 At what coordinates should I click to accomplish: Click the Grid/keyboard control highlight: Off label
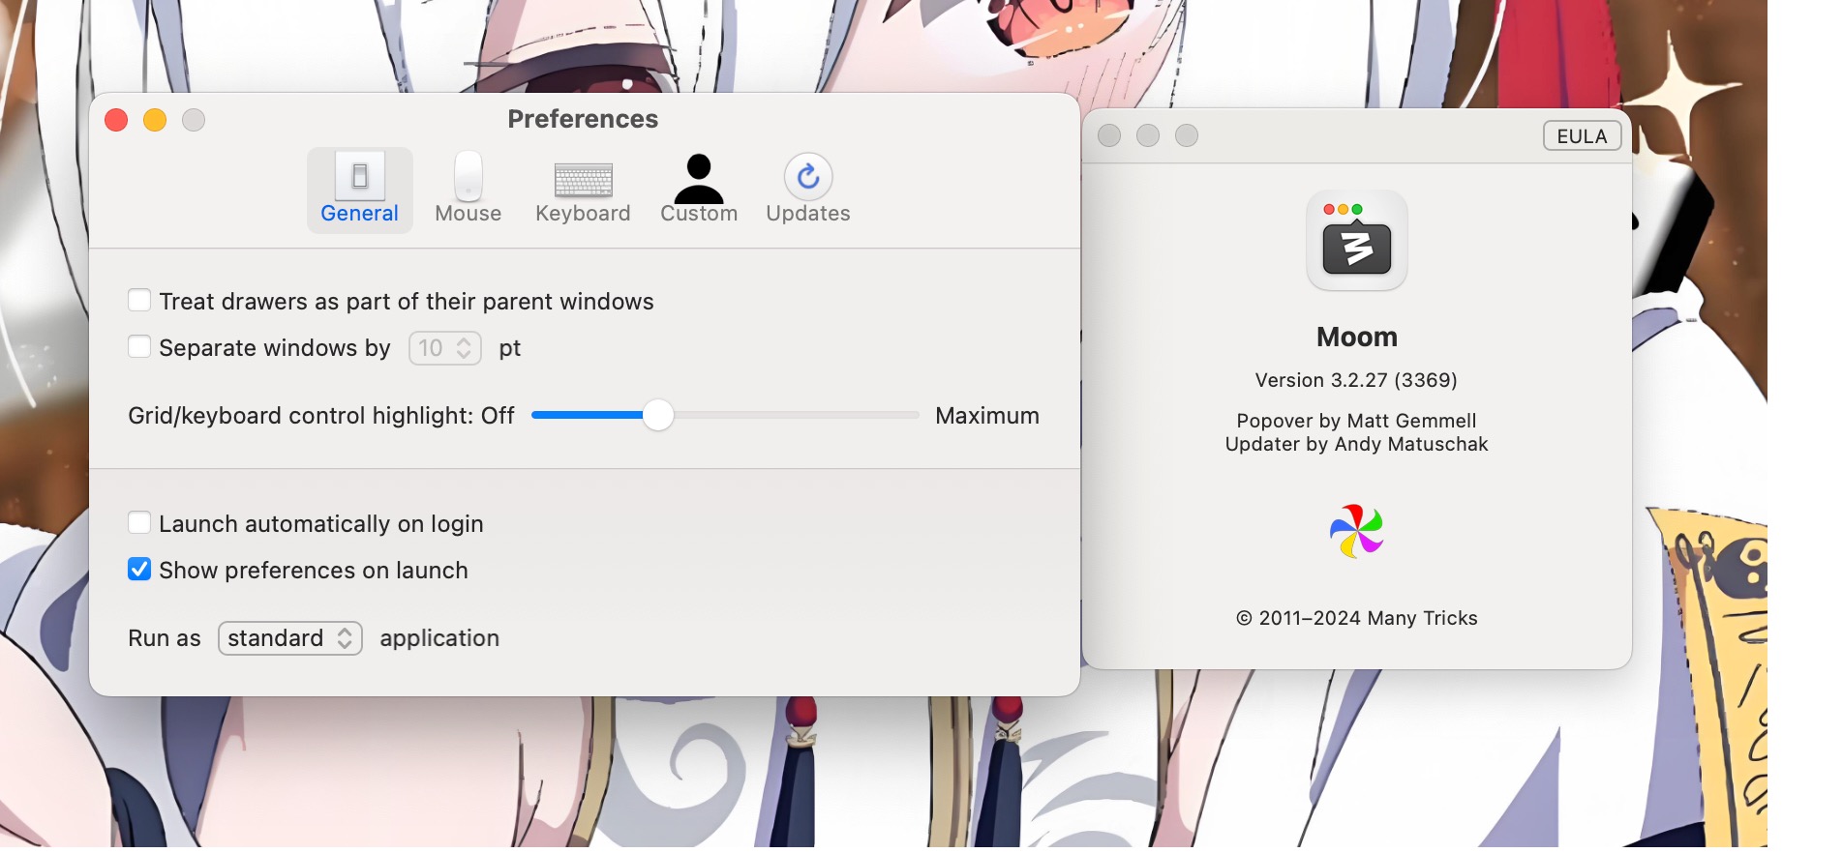(x=321, y=416)
